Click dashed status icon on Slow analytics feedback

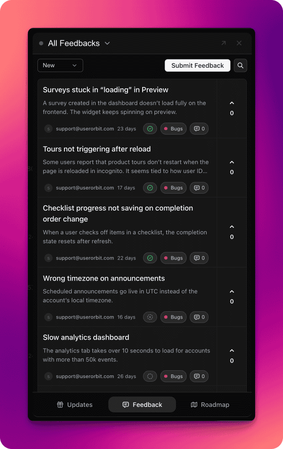point(150,376)
